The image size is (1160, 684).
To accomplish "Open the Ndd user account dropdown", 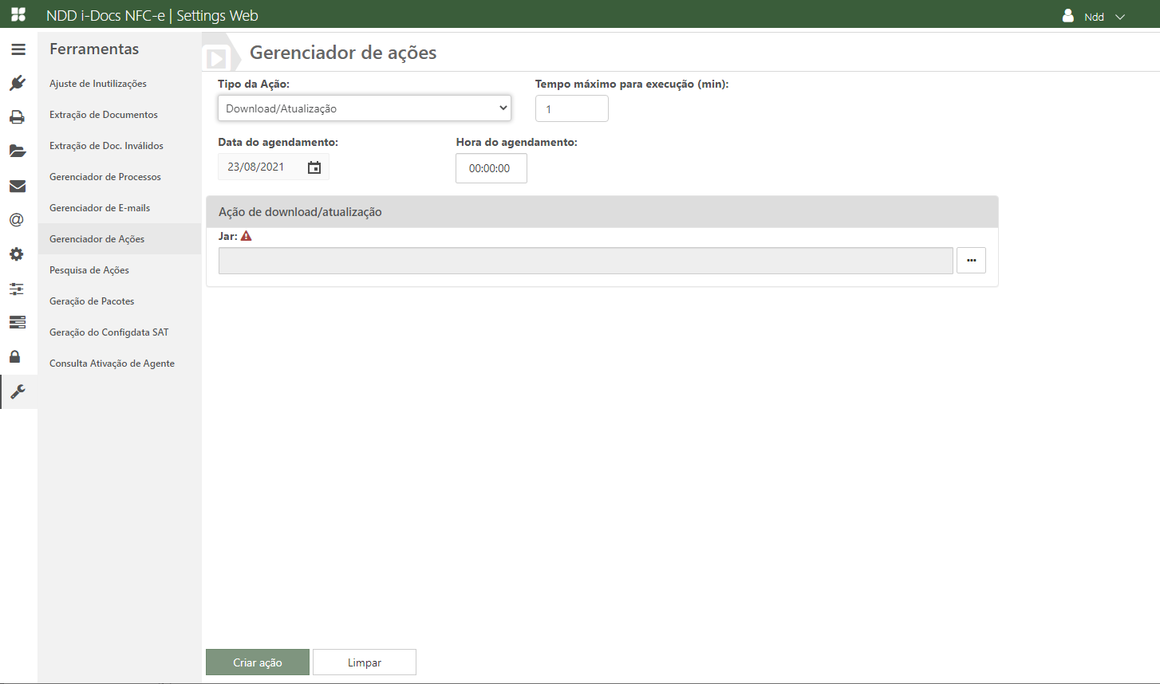I will point(1094,17).
